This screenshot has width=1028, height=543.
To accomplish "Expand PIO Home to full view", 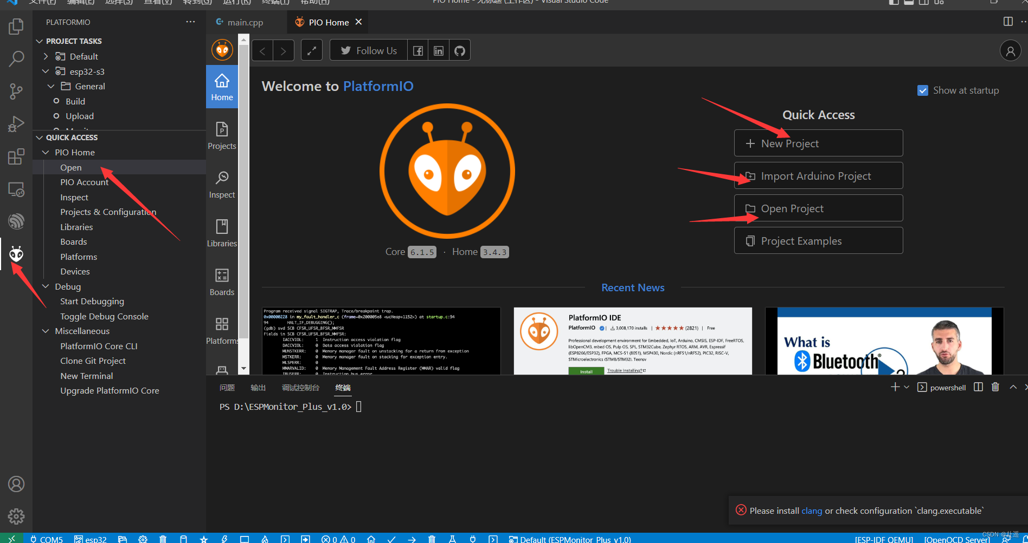I will (x=312, y=51).
